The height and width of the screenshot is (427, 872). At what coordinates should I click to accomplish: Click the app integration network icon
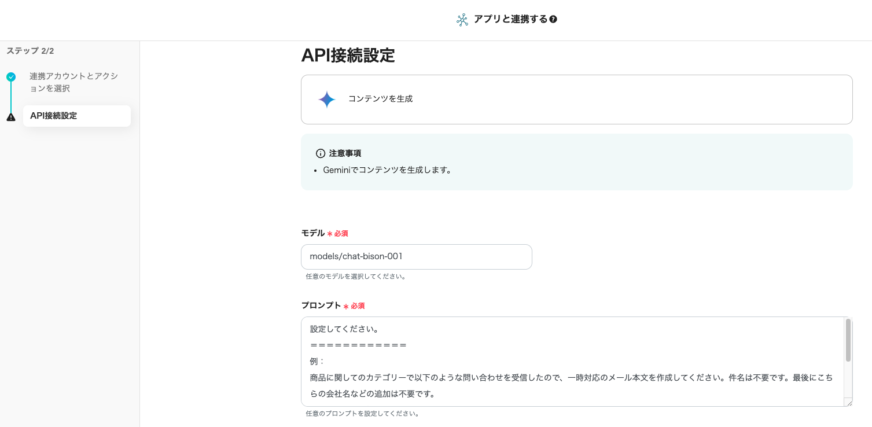462,20
